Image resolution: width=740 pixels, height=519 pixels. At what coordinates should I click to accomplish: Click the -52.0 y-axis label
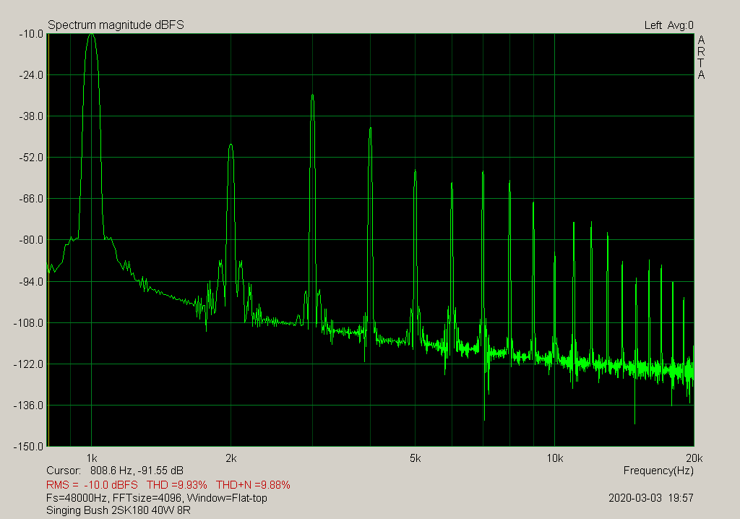tap(31, 158)
